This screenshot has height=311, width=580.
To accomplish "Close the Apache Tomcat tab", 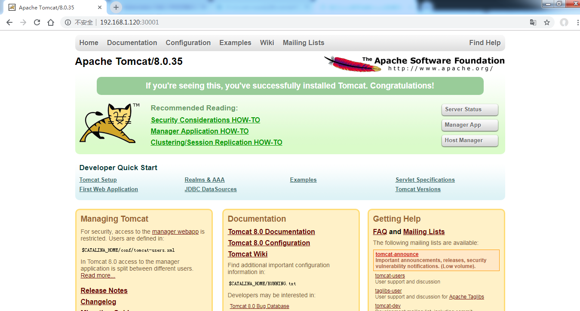I will pos(100,8).
